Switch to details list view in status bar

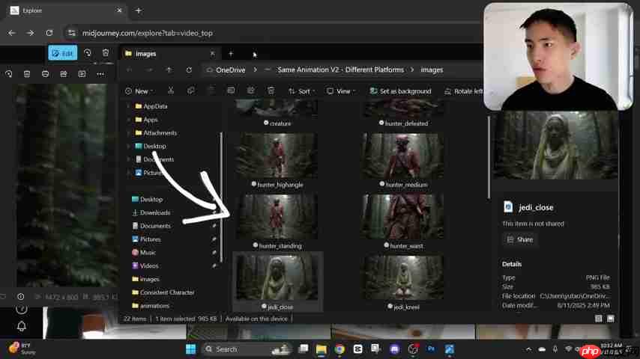point(598,319)
